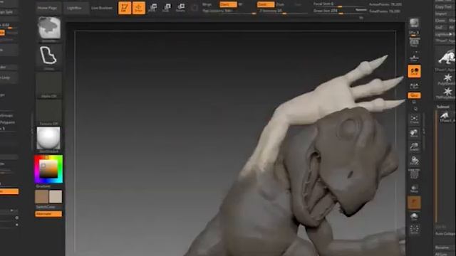
Task: Select the second star tool icon below PolyMesh3D
Action: click(447, 92)
